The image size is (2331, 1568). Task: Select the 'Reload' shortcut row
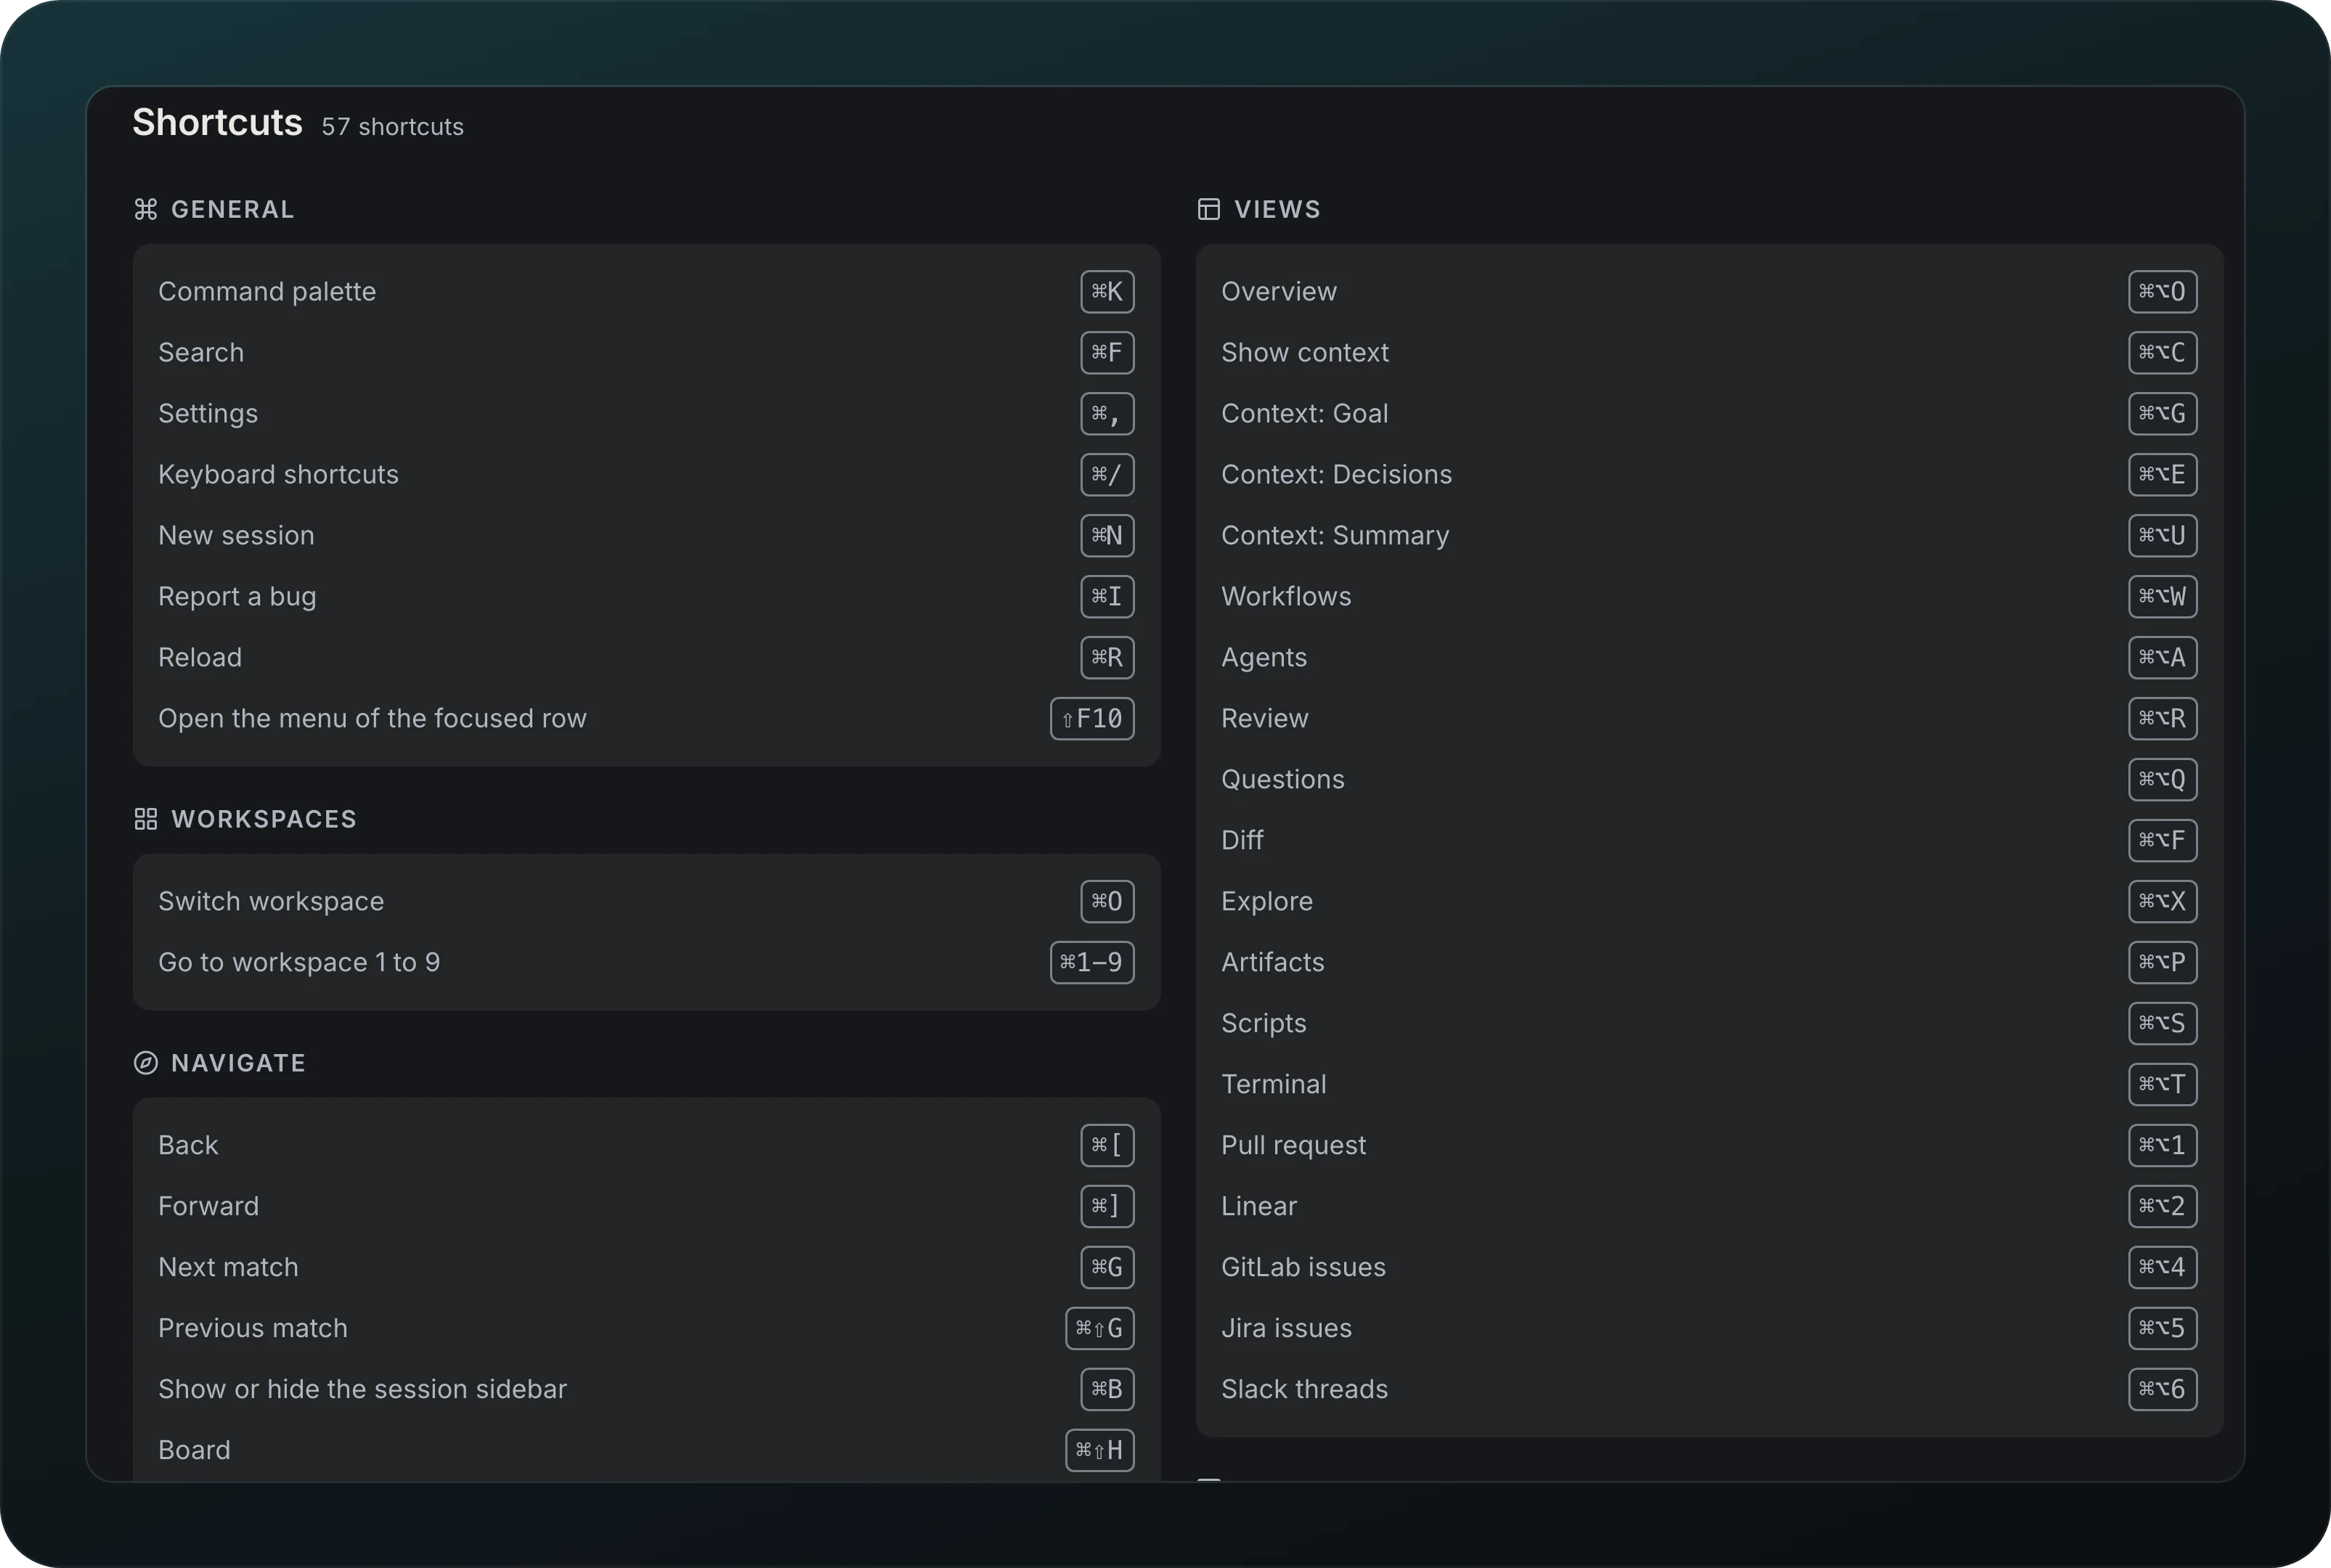click(x=646, y=657)
